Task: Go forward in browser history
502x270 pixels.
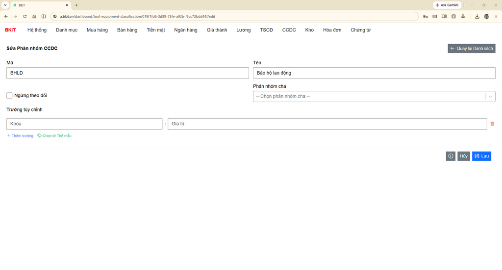Action: 15,16
